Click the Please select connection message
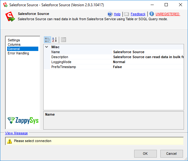The height and width of the screenshot is (161, 188). click(x=33, y=141)
